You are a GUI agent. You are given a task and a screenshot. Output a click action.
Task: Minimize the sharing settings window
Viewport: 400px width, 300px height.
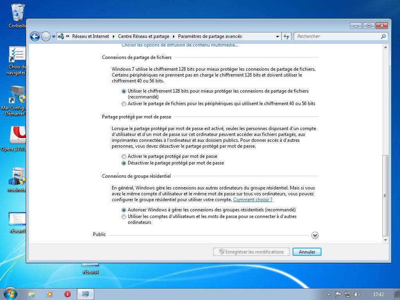point(356,25)
